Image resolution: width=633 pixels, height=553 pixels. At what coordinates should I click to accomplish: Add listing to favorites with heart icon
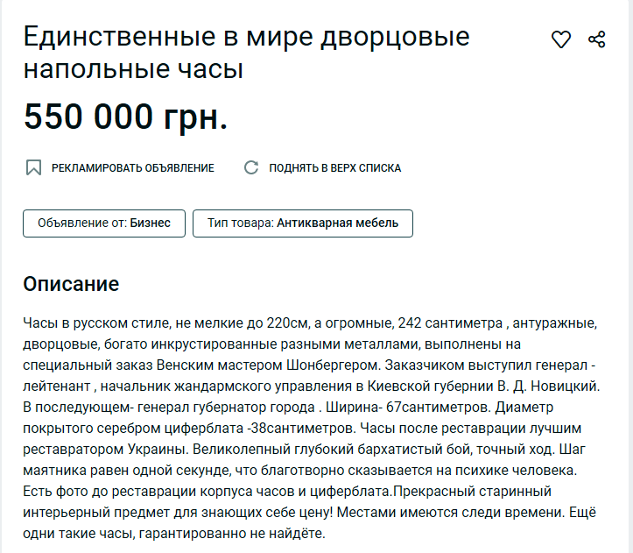tap(561, 39)
